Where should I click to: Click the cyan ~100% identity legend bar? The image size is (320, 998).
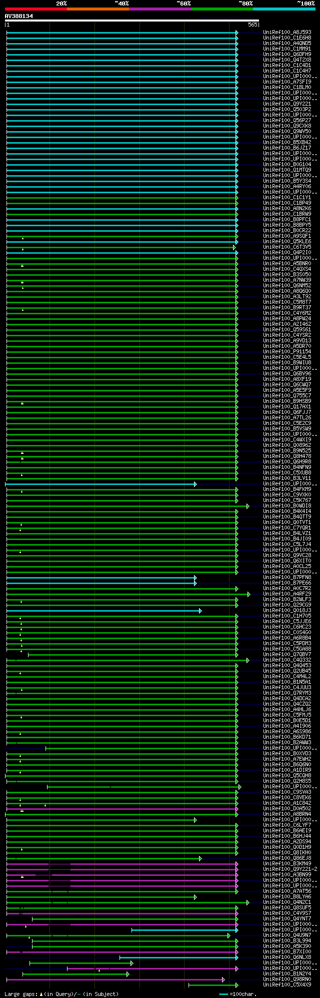point(284,9)
